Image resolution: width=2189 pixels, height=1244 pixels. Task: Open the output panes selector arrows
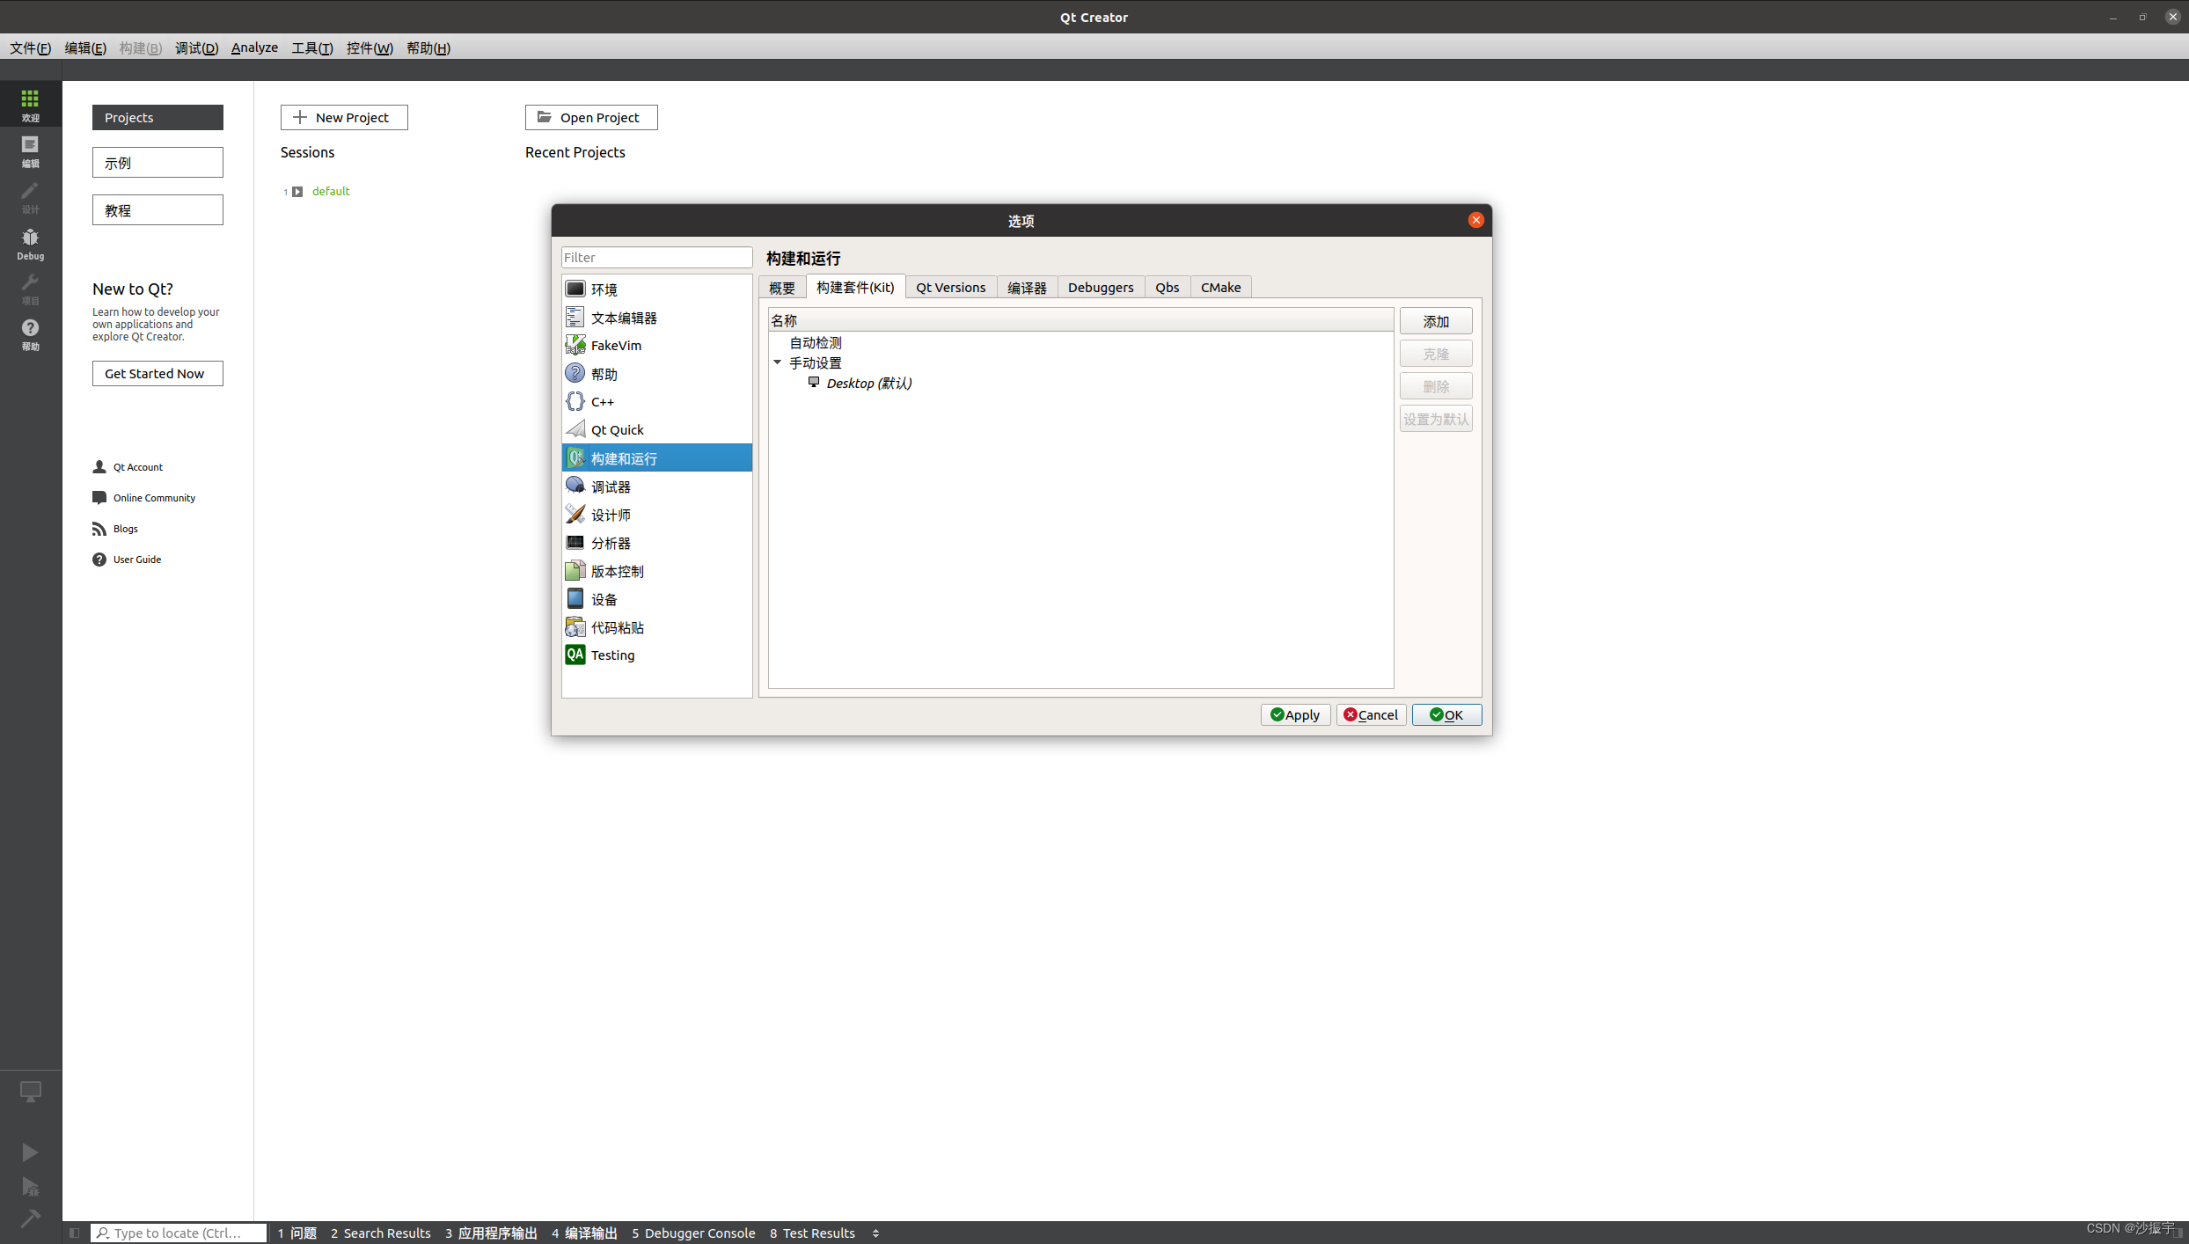click(875, 1233)
